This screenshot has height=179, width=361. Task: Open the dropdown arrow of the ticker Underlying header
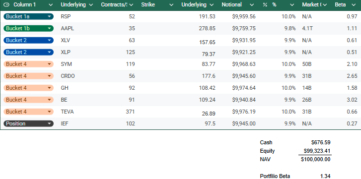pos(91,5)
